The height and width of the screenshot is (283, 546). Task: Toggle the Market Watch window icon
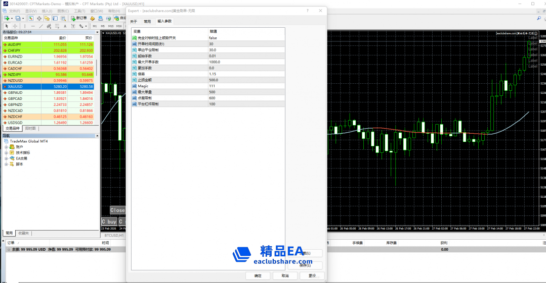[31, 18]
